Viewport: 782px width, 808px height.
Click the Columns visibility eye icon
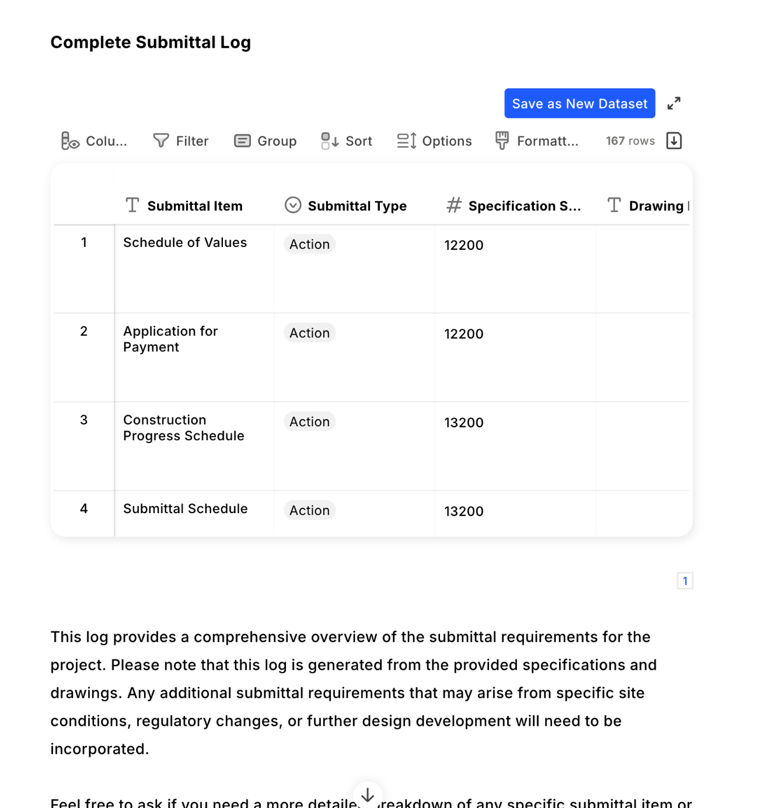(x=70, y=141)
